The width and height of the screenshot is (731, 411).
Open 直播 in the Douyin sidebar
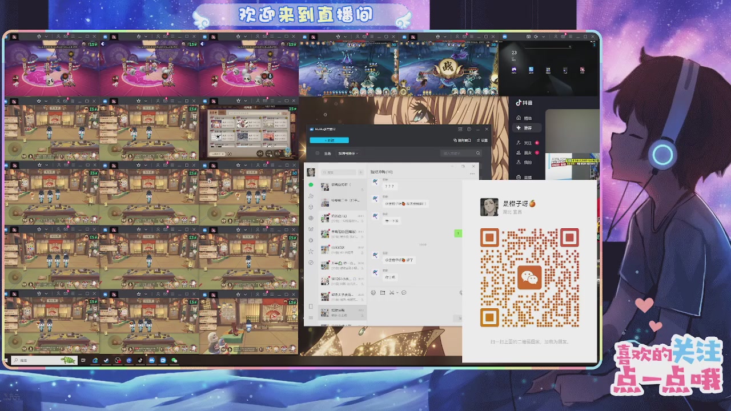coord(524,178)
